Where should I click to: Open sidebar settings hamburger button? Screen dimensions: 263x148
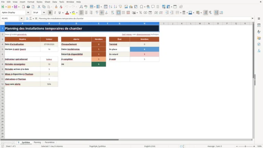coord(259,18)
